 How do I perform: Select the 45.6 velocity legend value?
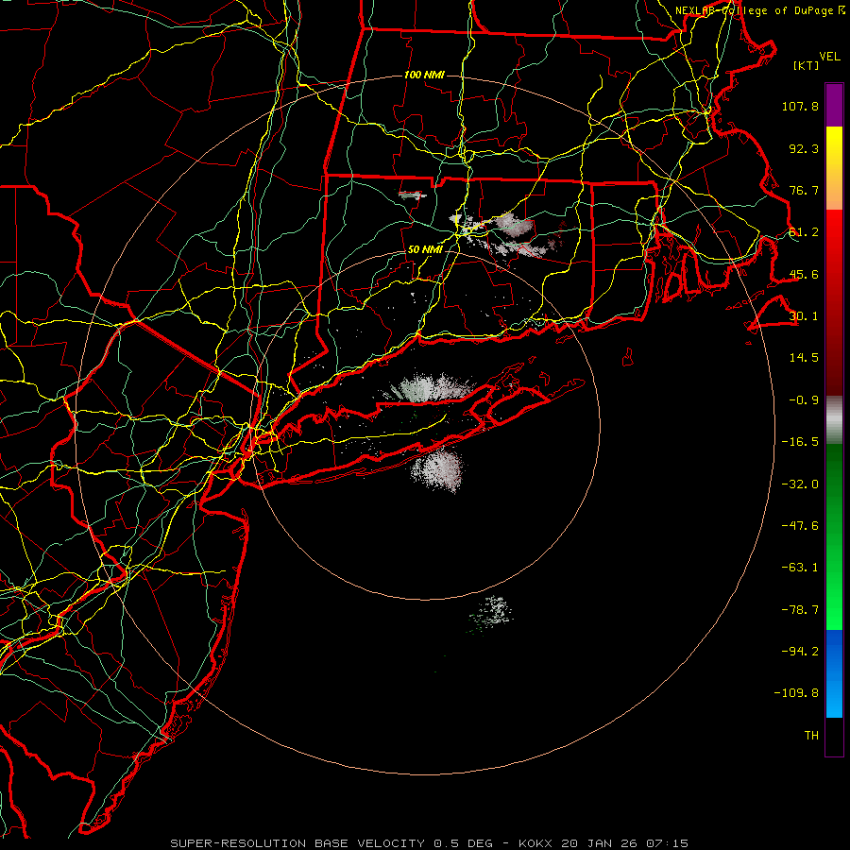pos(804,274)
